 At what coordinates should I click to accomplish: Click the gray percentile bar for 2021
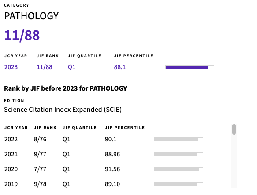(x=179, y=154)
